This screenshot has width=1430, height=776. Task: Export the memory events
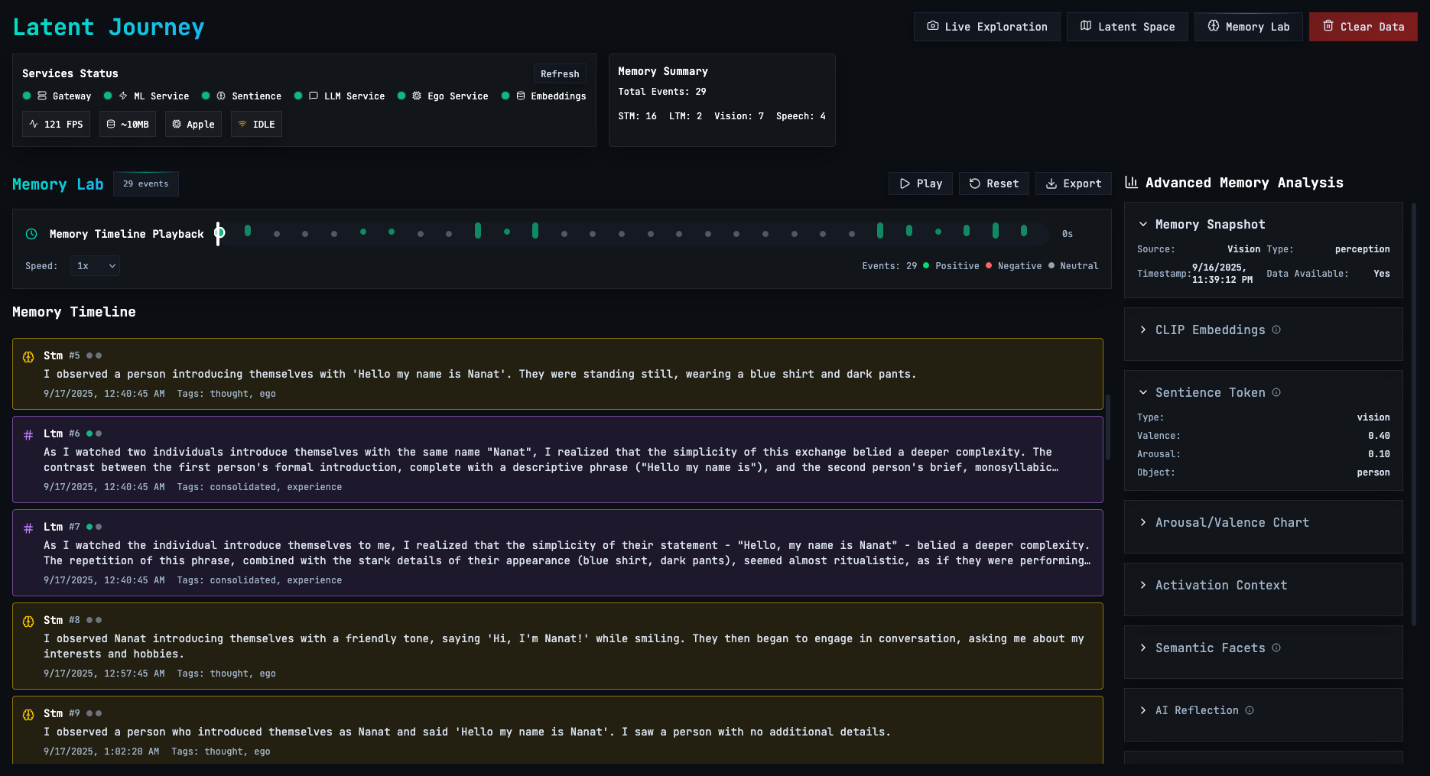[x=1073, y=183]
